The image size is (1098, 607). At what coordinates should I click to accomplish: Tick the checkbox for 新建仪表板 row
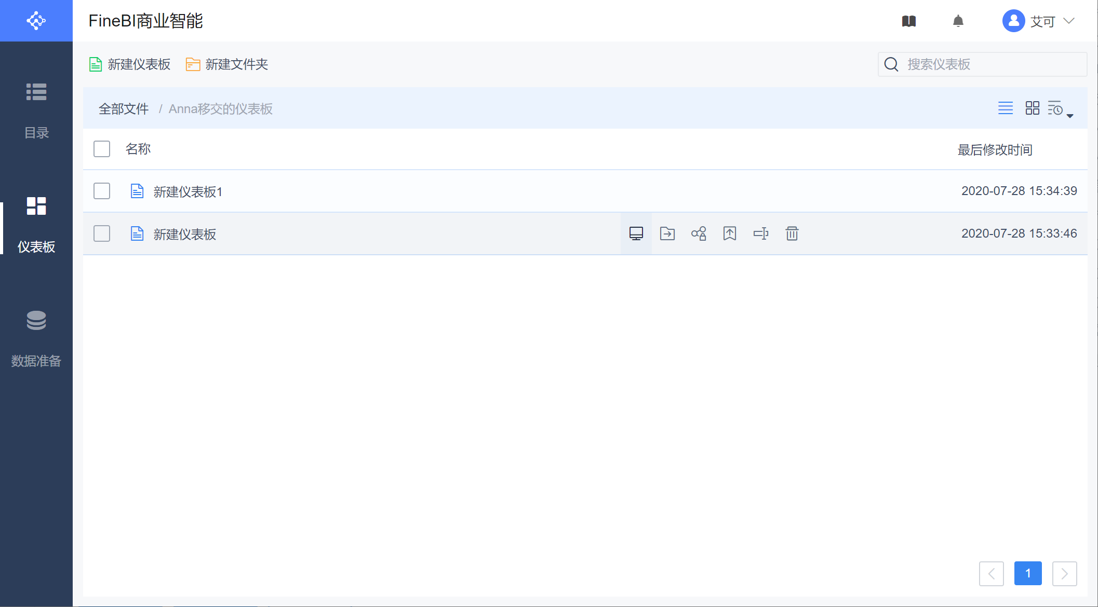click(x=102, y=233)
